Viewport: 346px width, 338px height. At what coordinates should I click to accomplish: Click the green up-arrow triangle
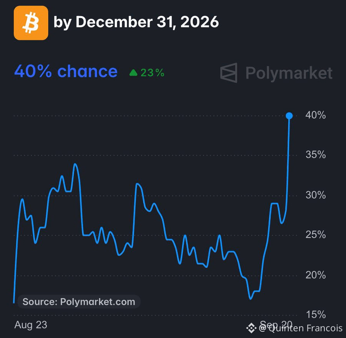point(133,73)
